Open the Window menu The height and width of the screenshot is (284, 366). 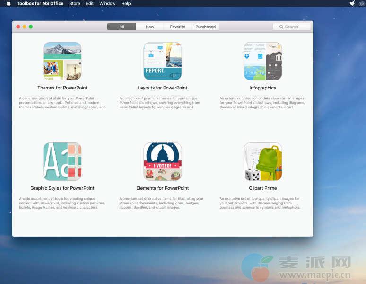coord(107,3)
